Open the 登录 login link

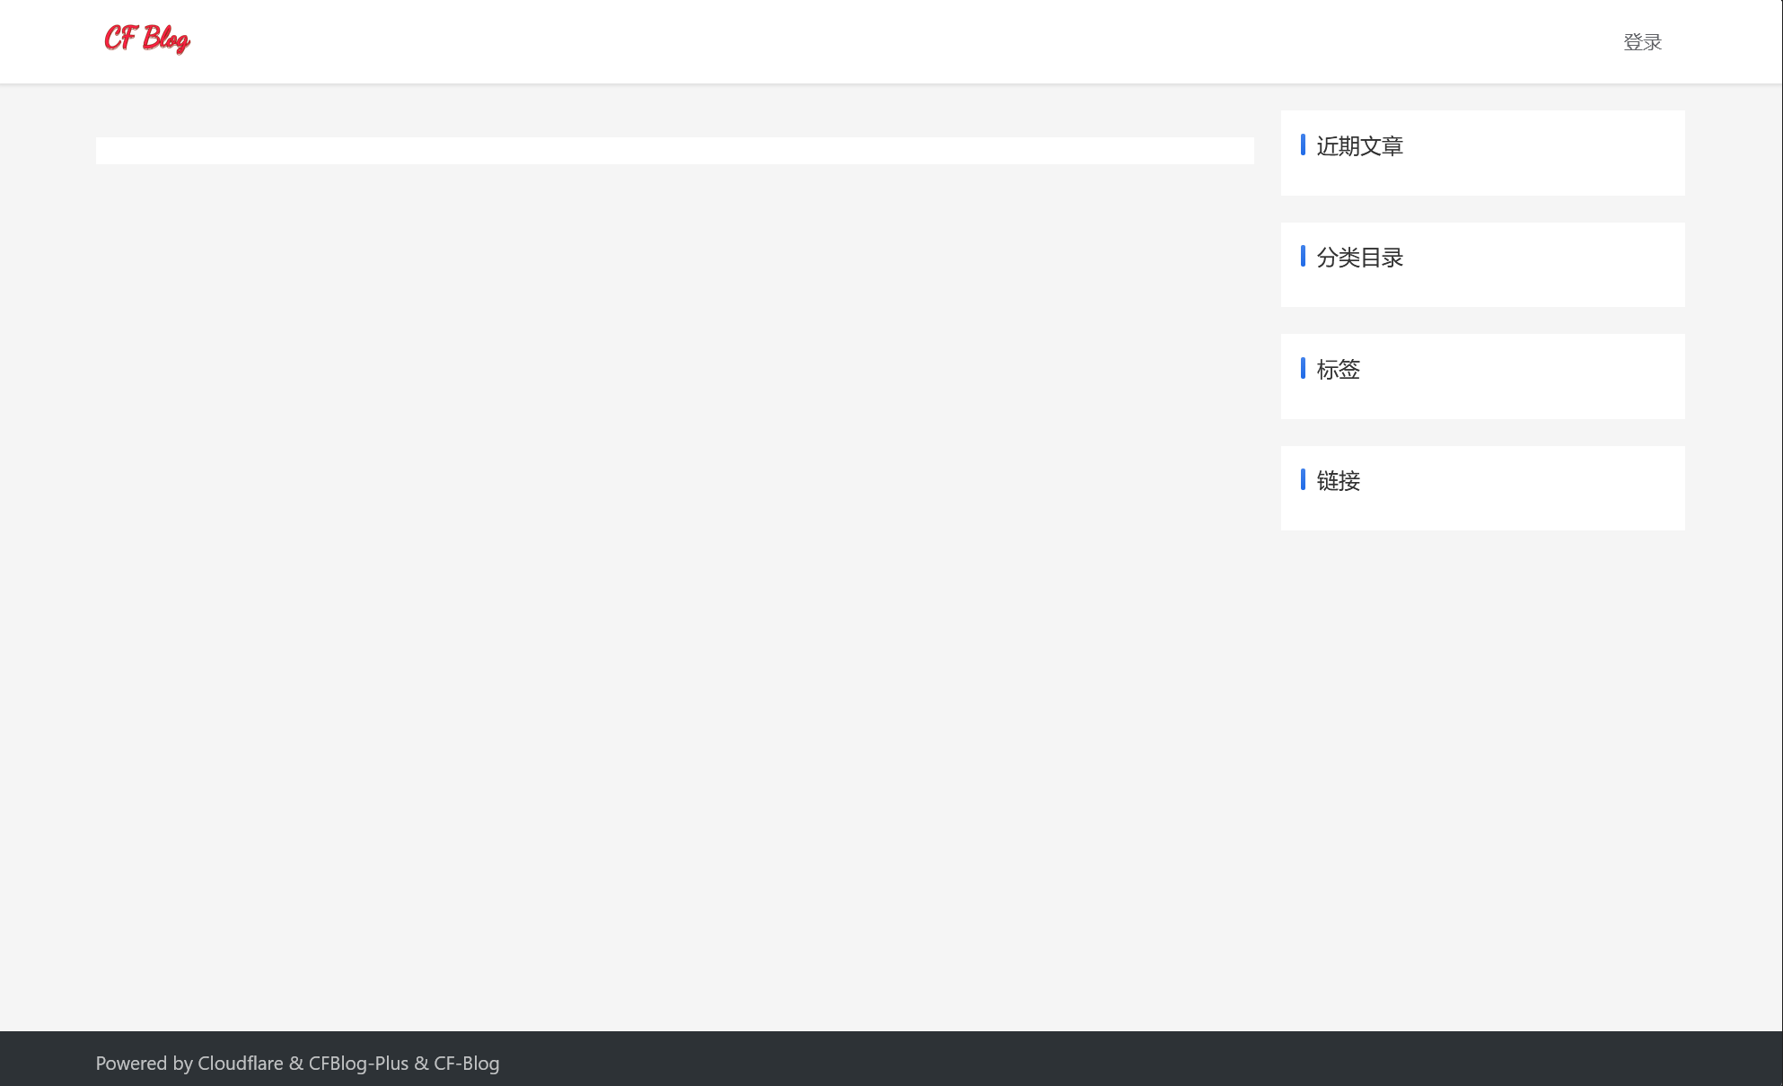[1642, 42]
